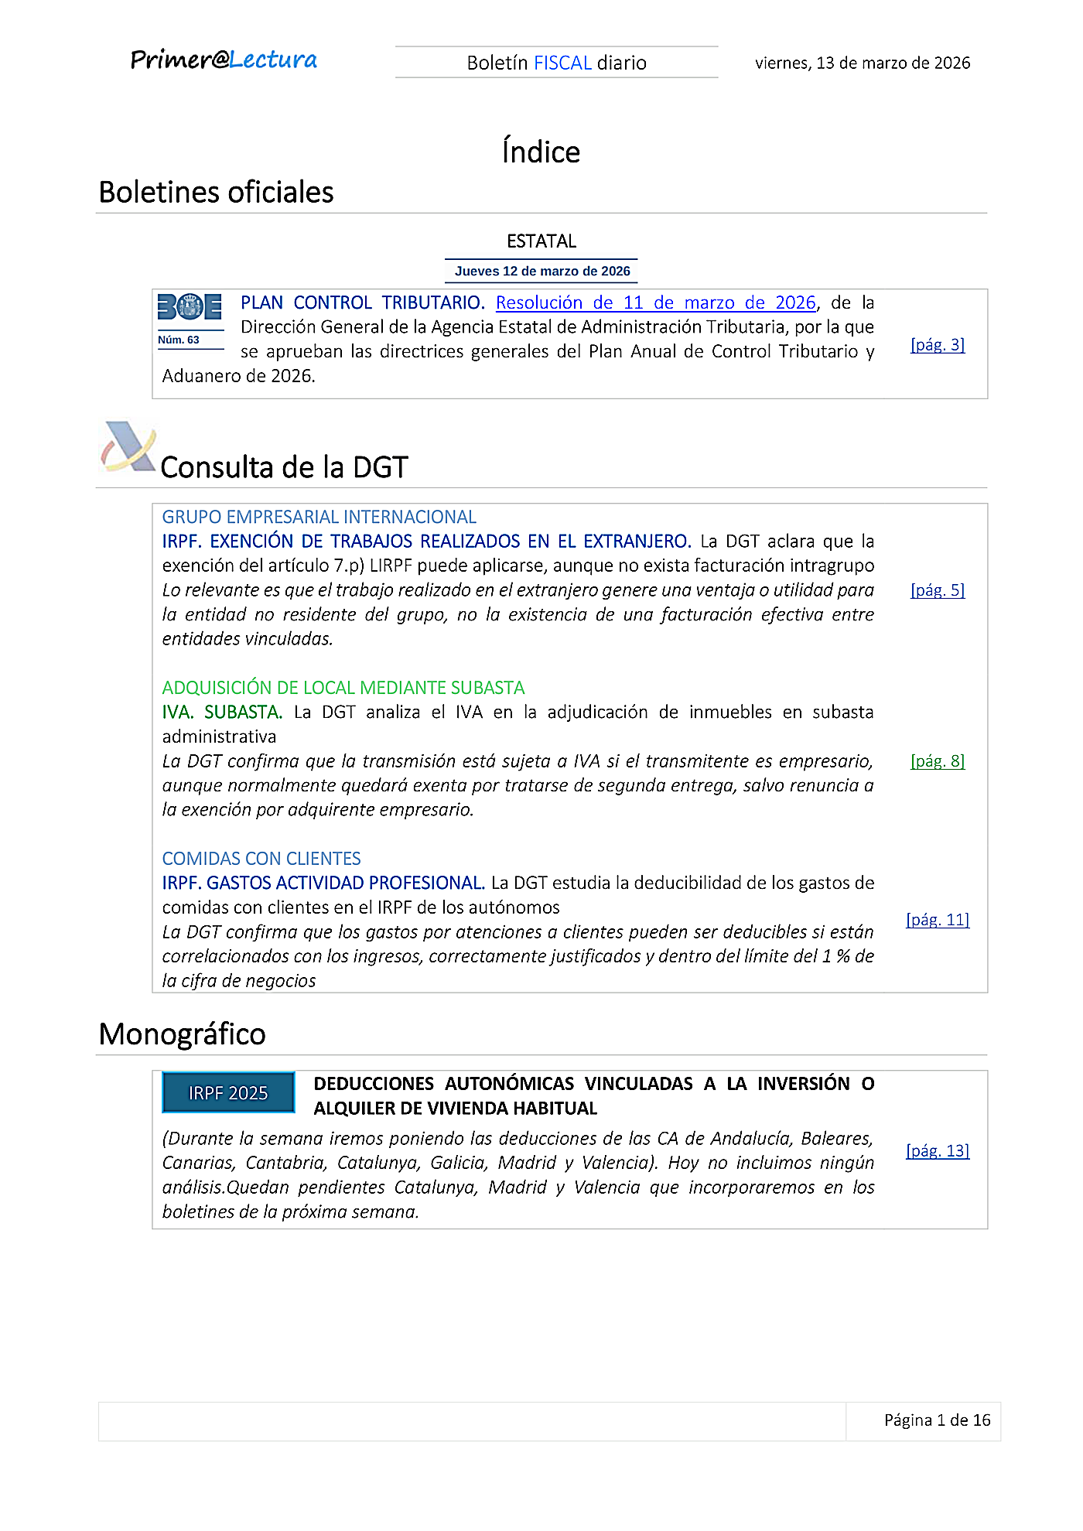Click the Núm. 63 label under BOE
1083x1531 pixels.
[x=179, y=340]
